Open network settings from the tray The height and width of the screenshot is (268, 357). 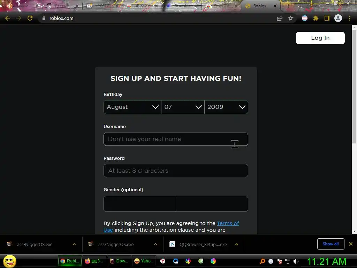[x=288, y=261]
